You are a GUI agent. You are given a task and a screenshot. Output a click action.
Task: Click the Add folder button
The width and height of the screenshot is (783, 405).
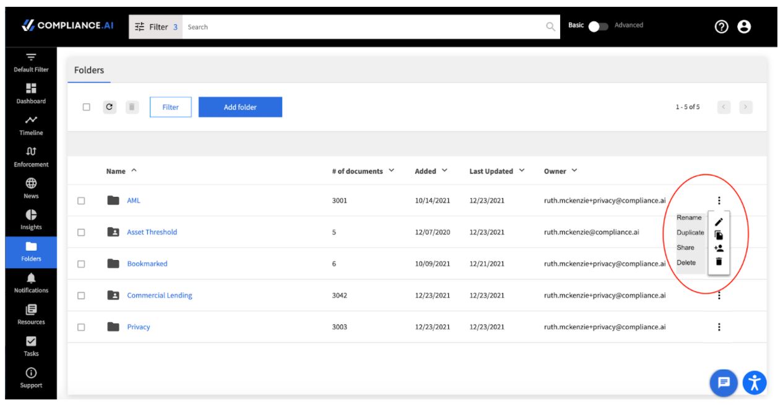tap(240, 107)
